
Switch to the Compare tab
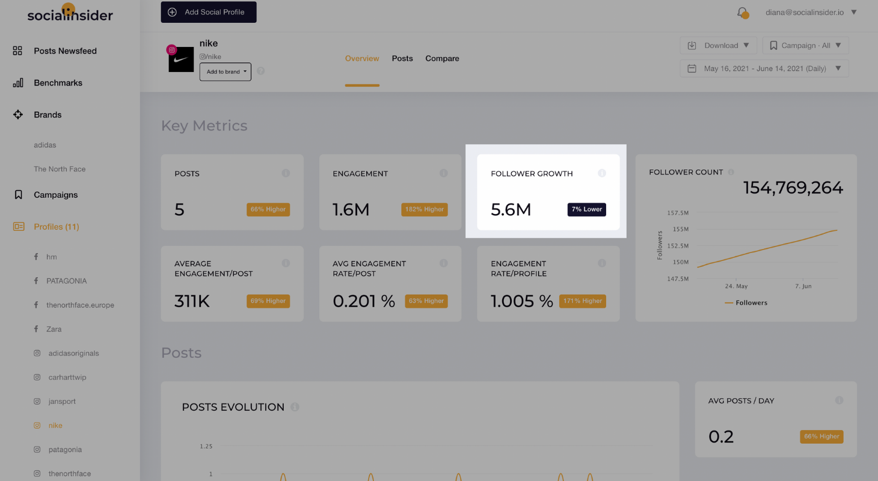click(442, 58)
